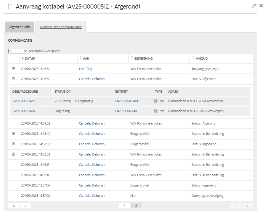The image size is (267, 216).
Task: Switch to the Algemene info tab
Action: pyautogui.click(x=20, y=27)
